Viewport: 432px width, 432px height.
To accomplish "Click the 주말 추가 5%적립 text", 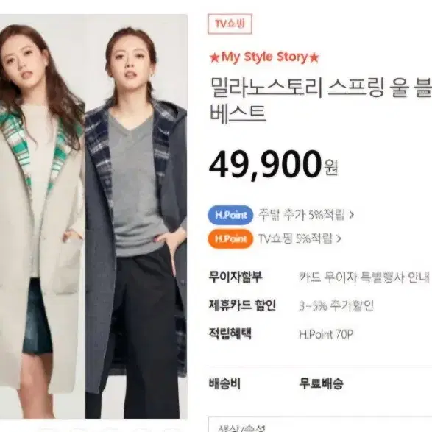I will [302, 215].
